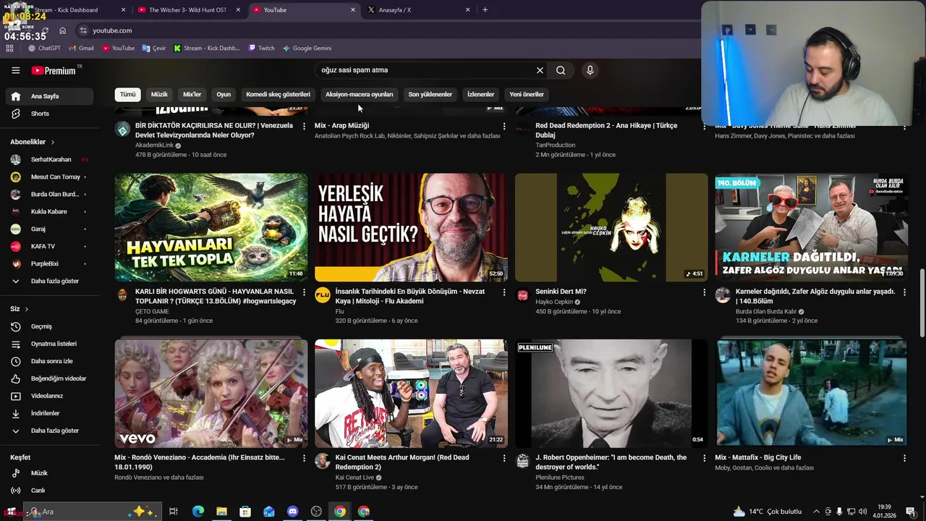Open the Google Gemini bookmark

coord(307,48)
